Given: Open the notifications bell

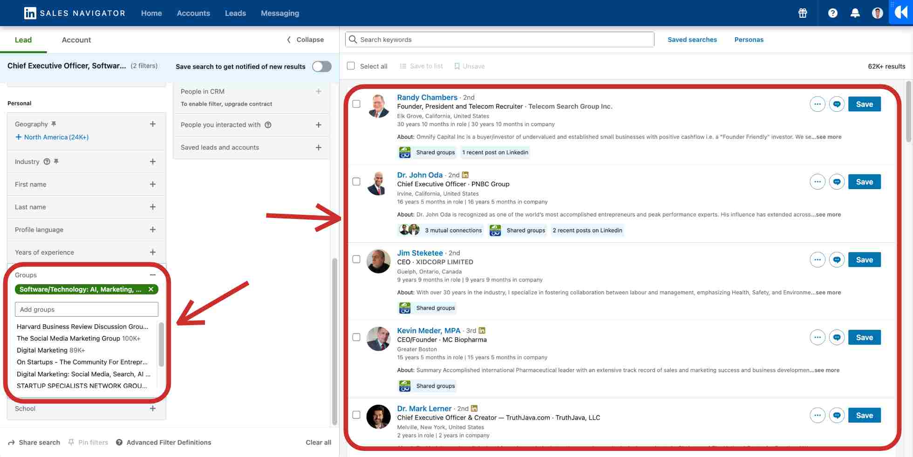Looking at the screenshot, I should 855,13.
